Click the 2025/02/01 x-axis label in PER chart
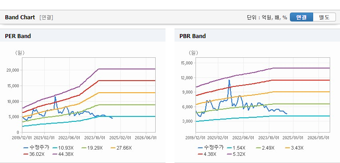 click(120, 137)
